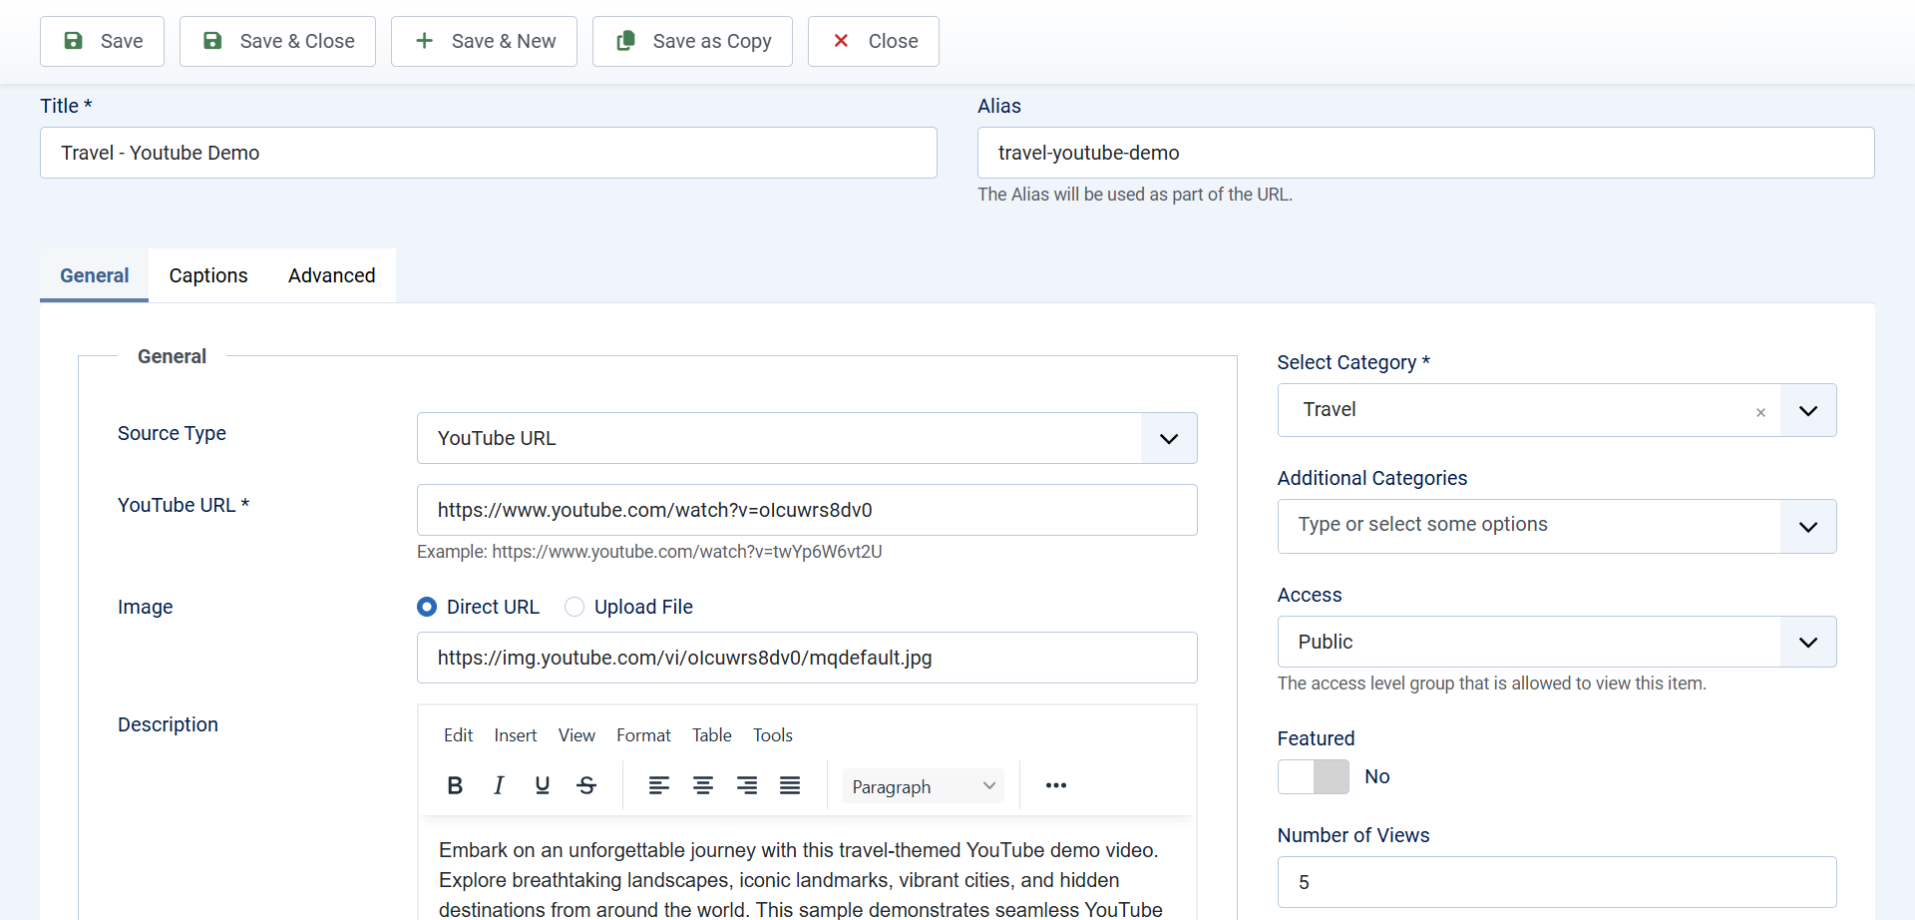Image resolution: width=1915 pixels, height=920 pixels.
Task: Select the Direct URL radio option
Action: click(427, 607)
